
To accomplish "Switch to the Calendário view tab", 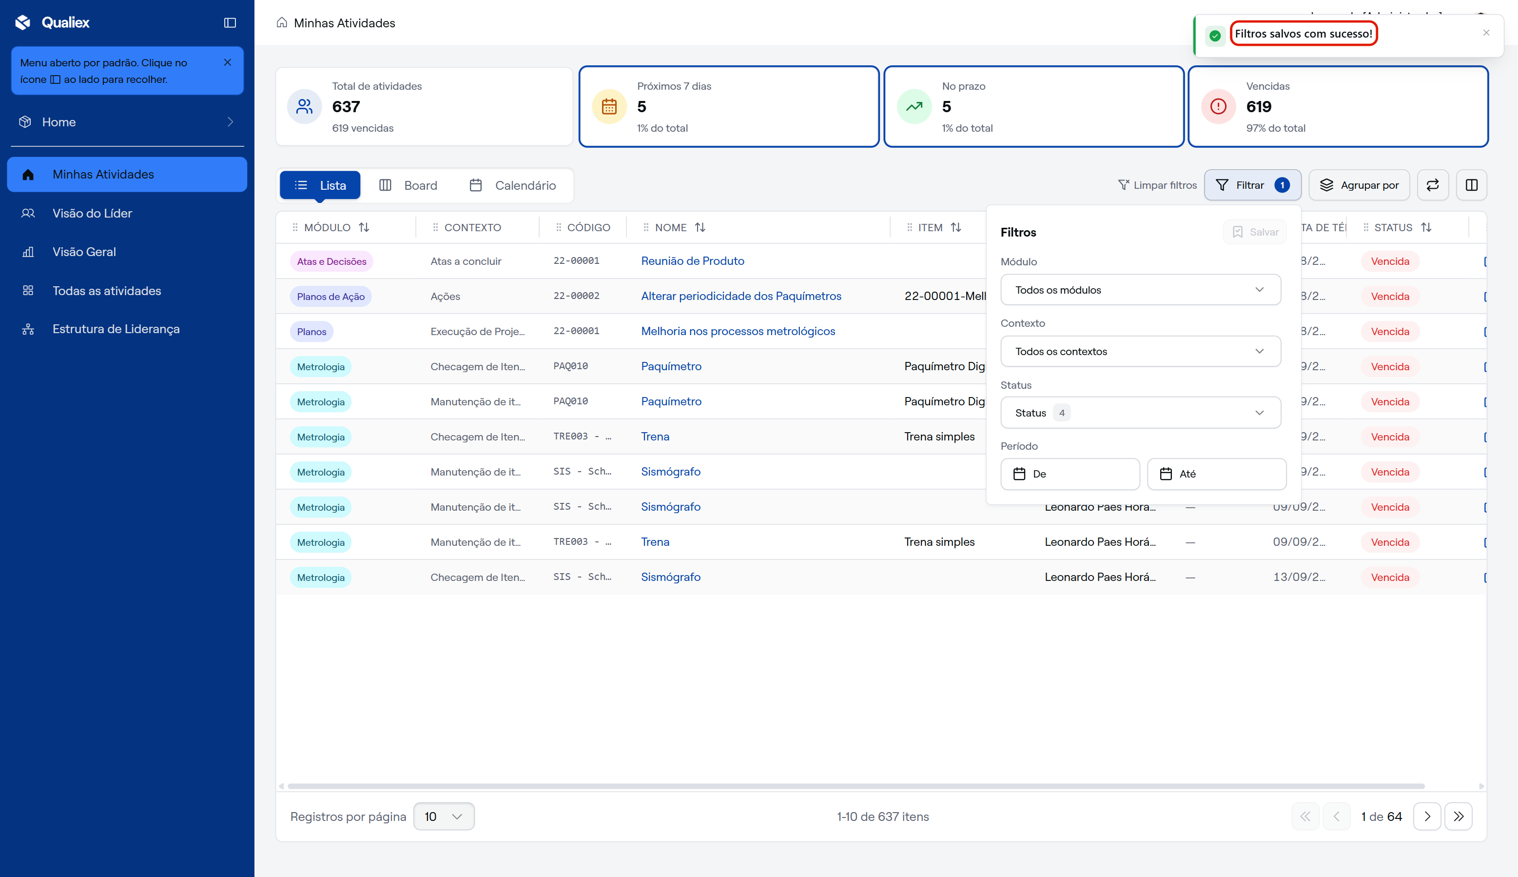I will click(513, 185).
